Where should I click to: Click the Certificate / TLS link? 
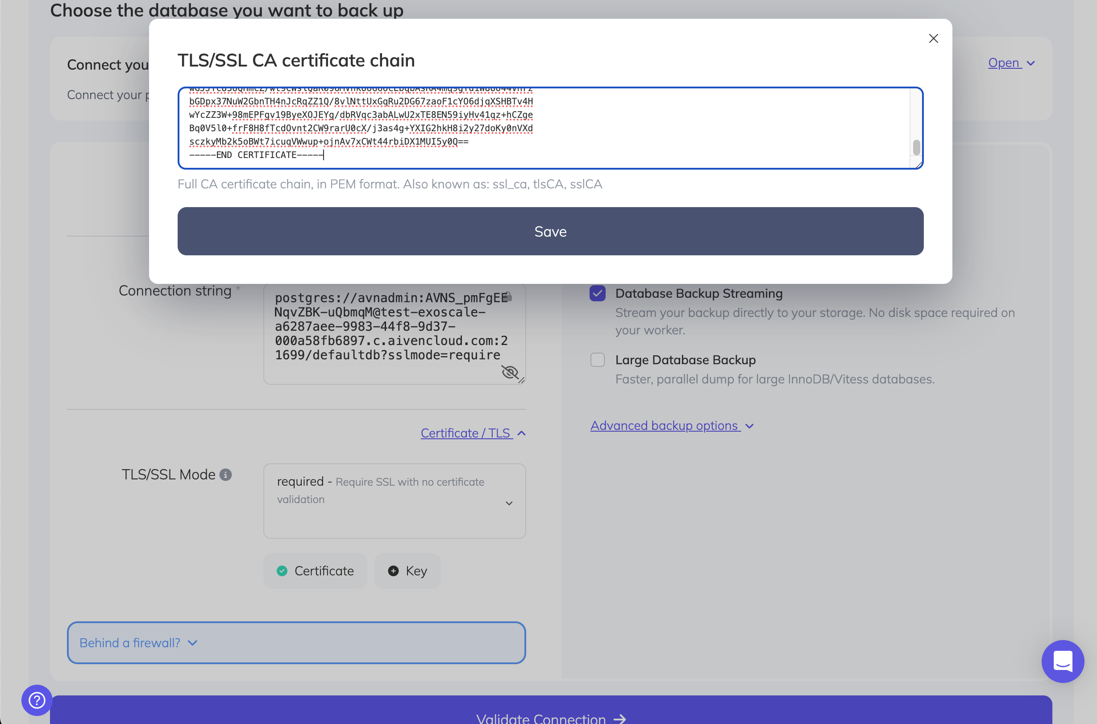click(x=465, y=433)
